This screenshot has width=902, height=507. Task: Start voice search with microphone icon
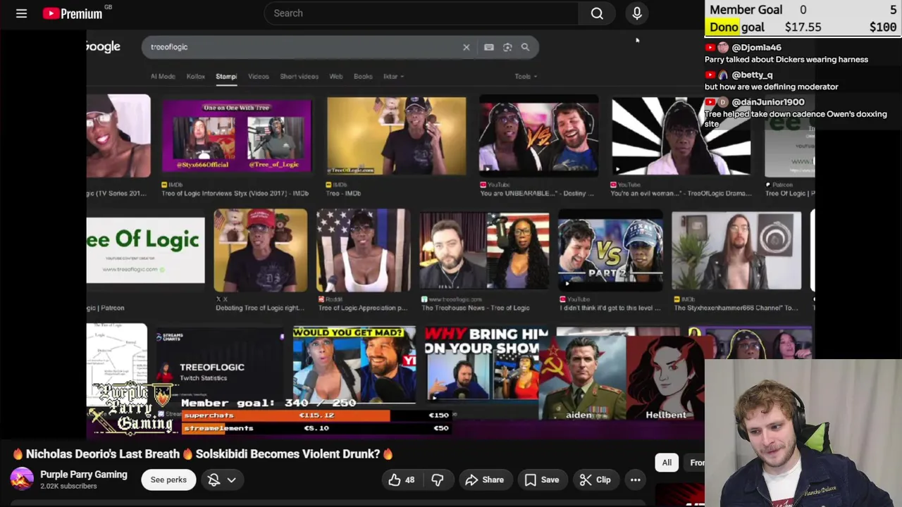(x=637, y=13)
